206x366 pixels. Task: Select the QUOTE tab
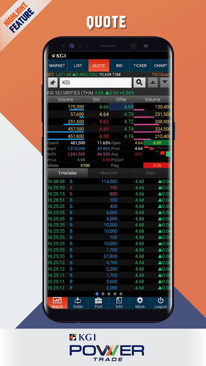click(x=98, y=65)
